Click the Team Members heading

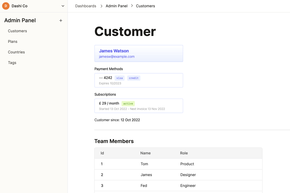click(114, 141)
